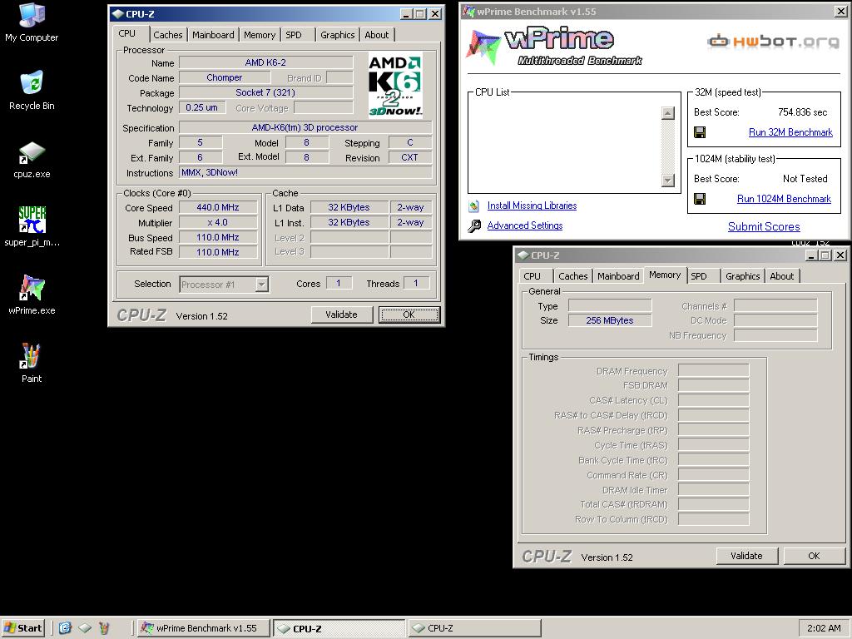Viewport: 852px width, 639px height.
Task: Click the Paint quick launch icon
Action: point(104,628)
